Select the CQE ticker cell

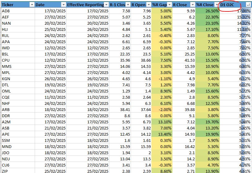pyautogui.click(x=18, y=97)
